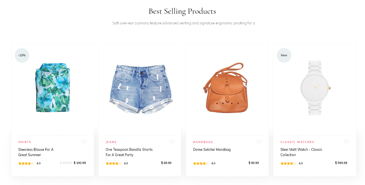Open the SHIRTS category link
Screen dimensions: 365x185
click(25, 142)
